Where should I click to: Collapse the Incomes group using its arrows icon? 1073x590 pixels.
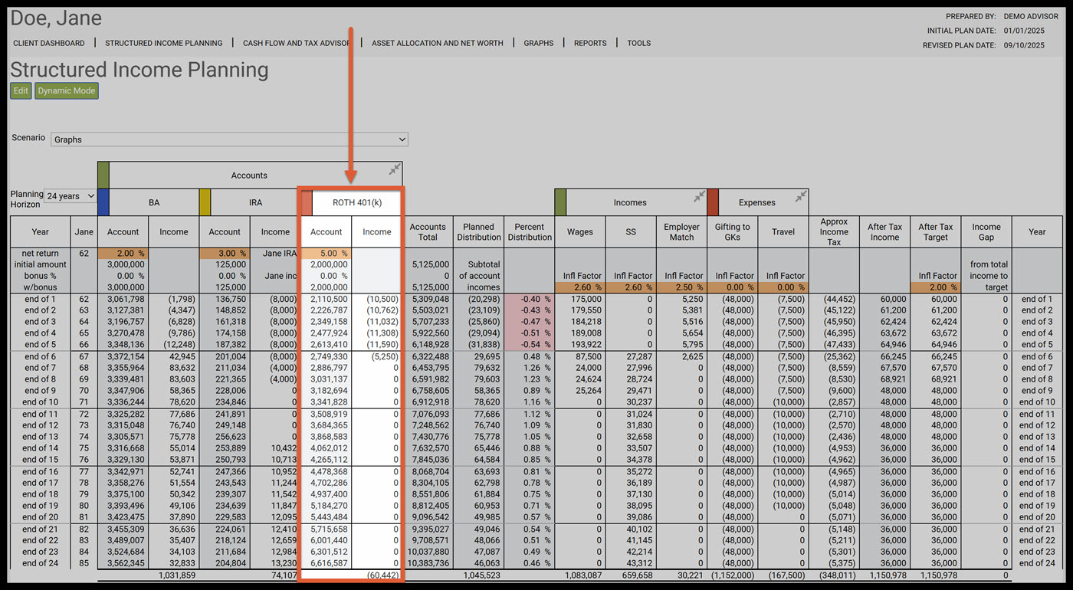699,197
